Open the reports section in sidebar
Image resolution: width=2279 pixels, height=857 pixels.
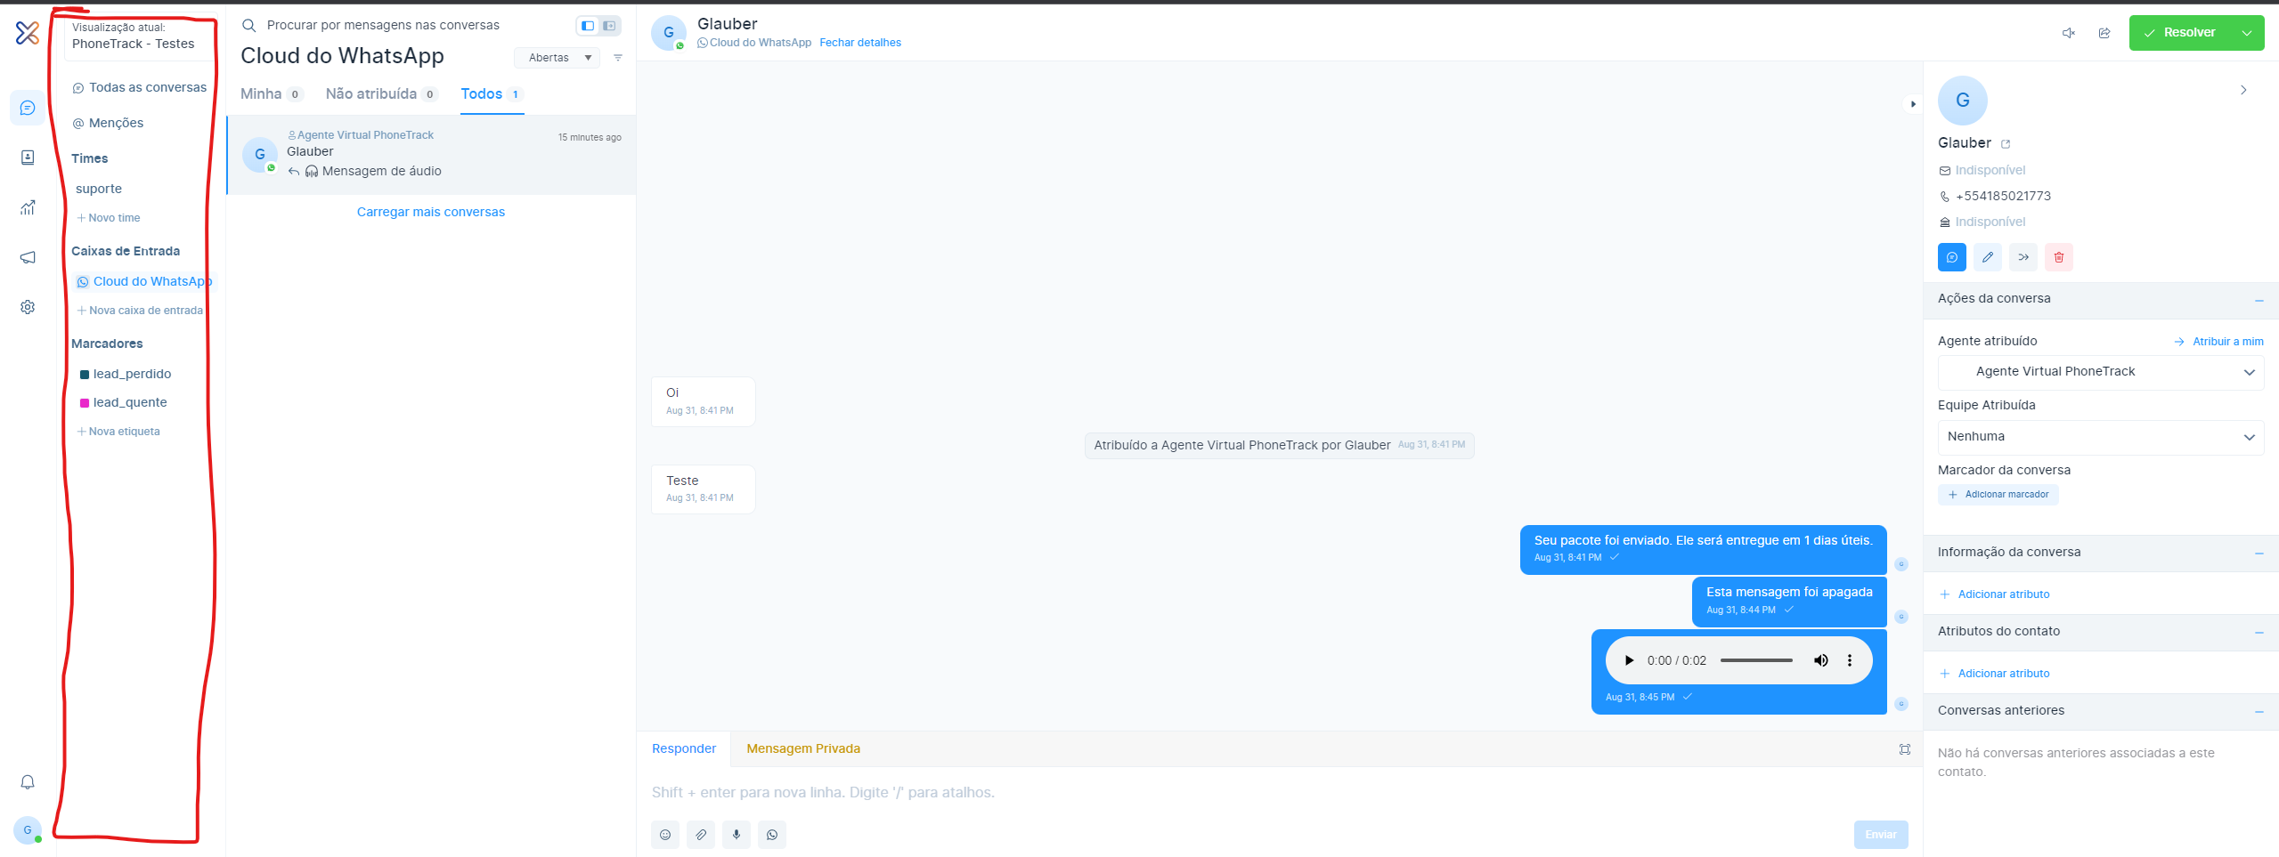(28, 206)
